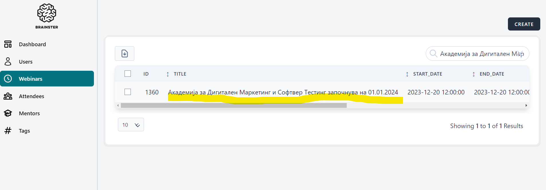Sort table by START_DATE column
The height and width of the screenshot is (190, 546).
(x=407, y=74)
